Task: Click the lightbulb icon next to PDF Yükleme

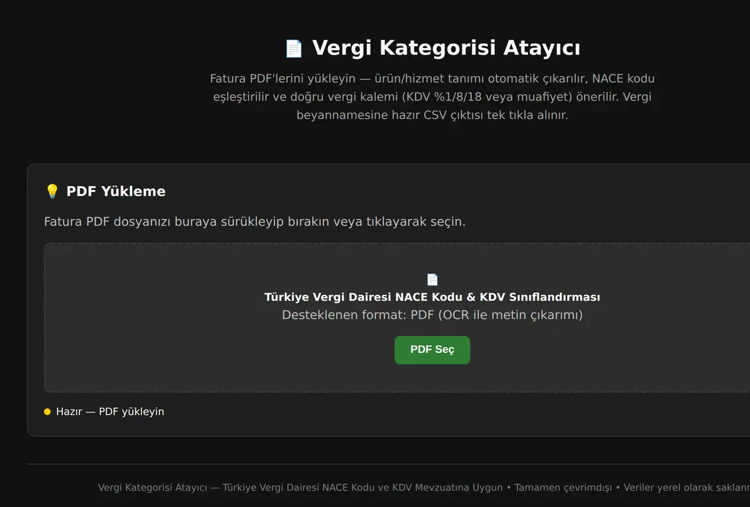Action: [x=52, y=191]
